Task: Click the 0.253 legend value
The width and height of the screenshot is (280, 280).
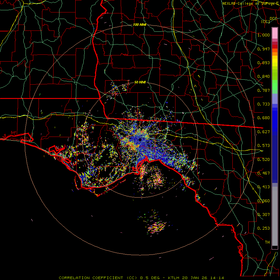Action: pos(264,228)
